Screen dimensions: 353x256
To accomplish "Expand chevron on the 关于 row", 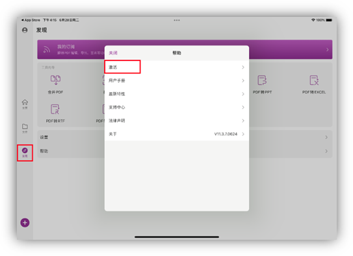I will [243, 134].
